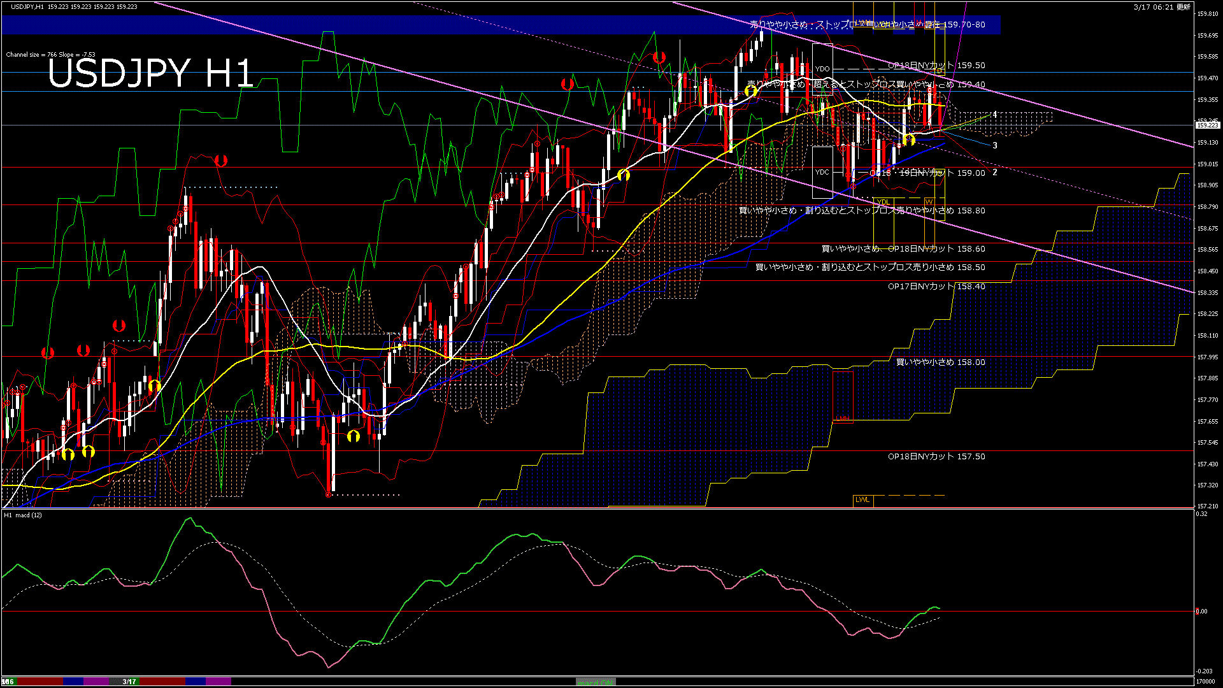This screenshot has height=688, width=1223.
Task: Click the 3/17 06:21 更新 timestamp
Action: [x=1162, y=7]
